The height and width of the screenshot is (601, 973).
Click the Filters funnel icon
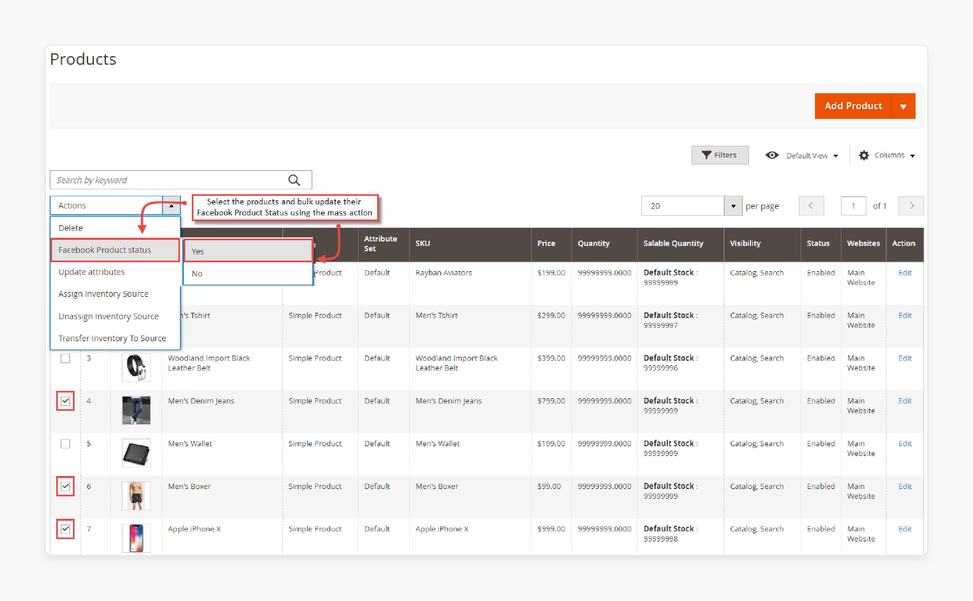(x=706, y=155)
